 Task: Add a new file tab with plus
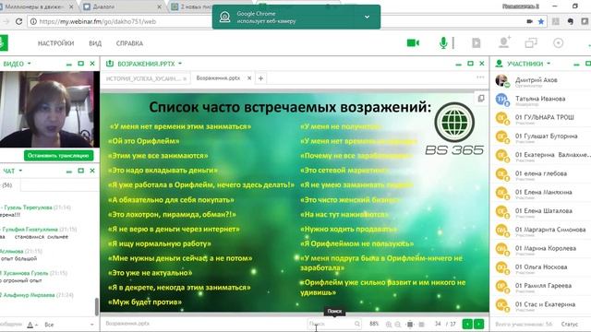point(260,77)
